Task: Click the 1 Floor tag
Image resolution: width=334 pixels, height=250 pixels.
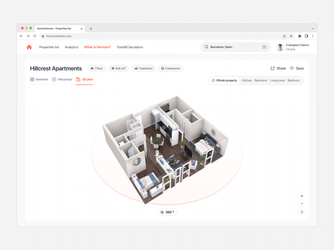Action: click(x=97, y=68)
